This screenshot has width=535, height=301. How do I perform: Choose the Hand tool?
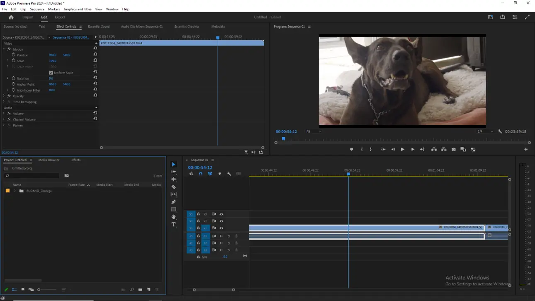[174, 217]
